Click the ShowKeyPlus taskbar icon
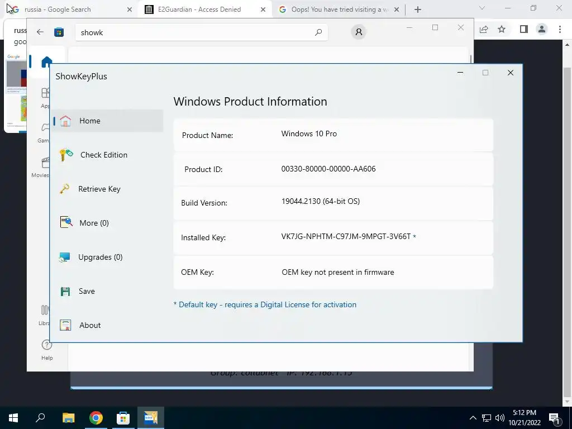The image size is (572, 429). pyautogui.click(x=151, y=418)
